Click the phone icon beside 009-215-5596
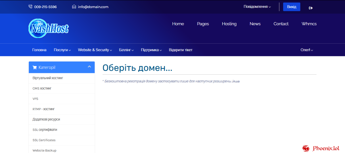The image size is (345, 153). [x=30, y=7]
